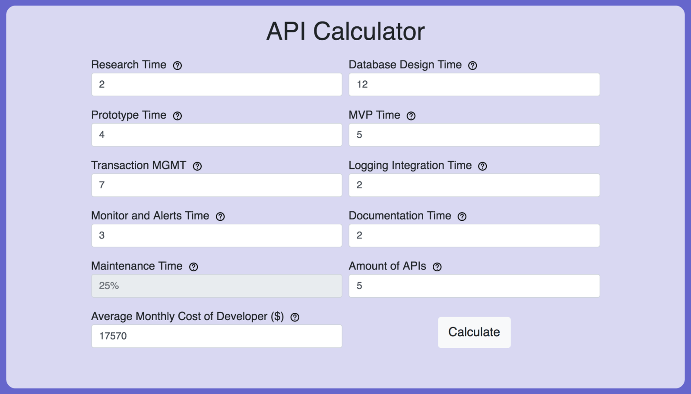691x394 pixels.
Task: Click the Logging Integration Time help icon
Action: pyautogui.click(x=482, y=166)
